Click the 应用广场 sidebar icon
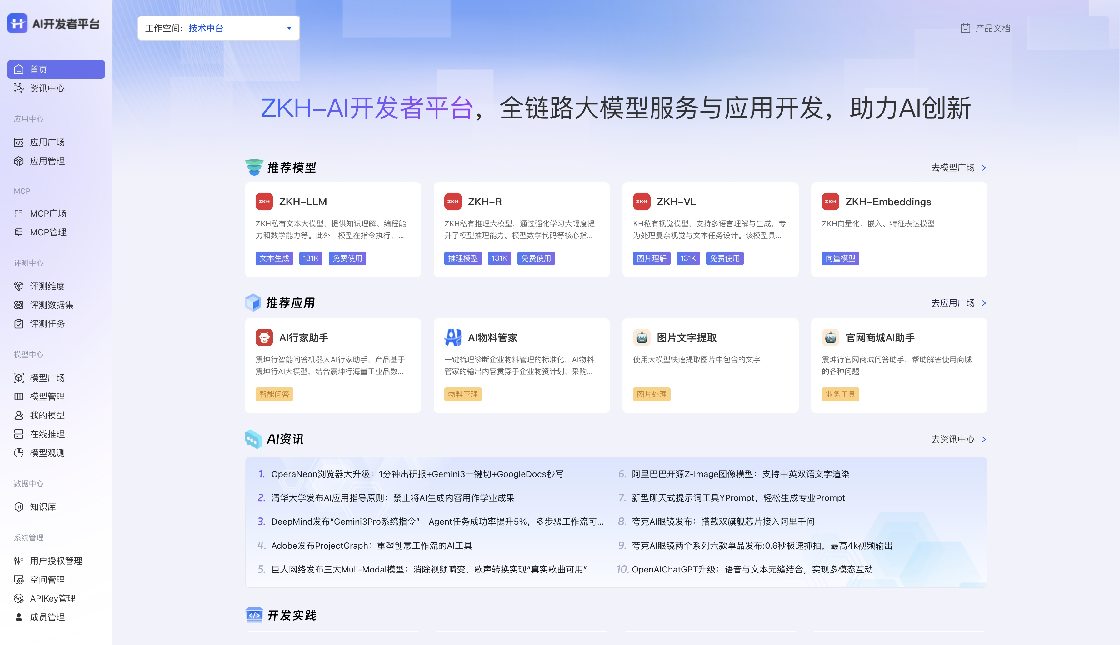The height and width of the screenshot is (645, 1120). (x=19, y=142)
